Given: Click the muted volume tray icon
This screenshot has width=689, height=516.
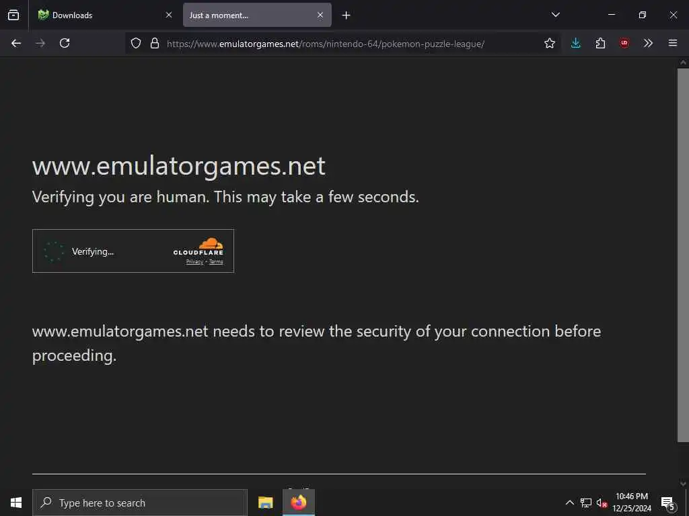Looking at the screenshot, I should 602,503.
